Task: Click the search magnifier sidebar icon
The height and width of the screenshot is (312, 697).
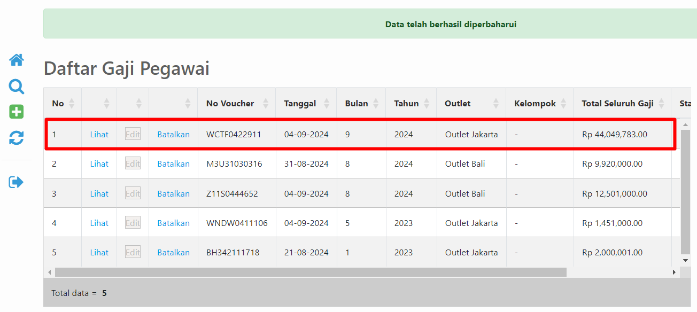Action: [x=17, y=87]
